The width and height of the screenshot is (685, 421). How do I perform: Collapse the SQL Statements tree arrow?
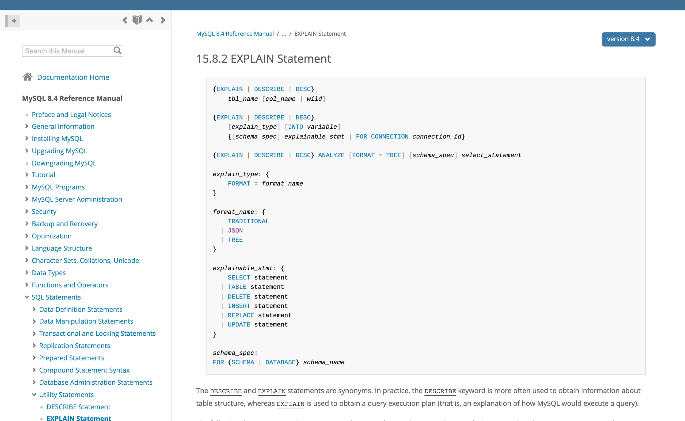pyautogui.click(x=27, y=297)
